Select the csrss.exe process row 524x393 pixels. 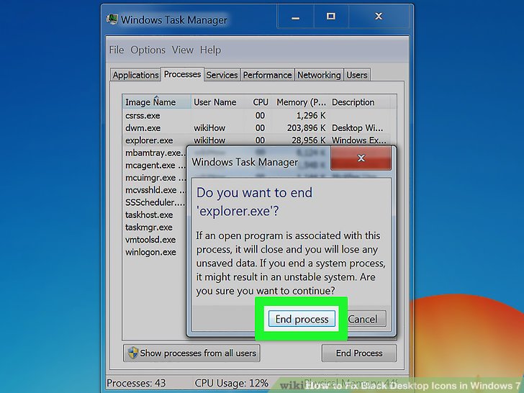pos(258,116)
